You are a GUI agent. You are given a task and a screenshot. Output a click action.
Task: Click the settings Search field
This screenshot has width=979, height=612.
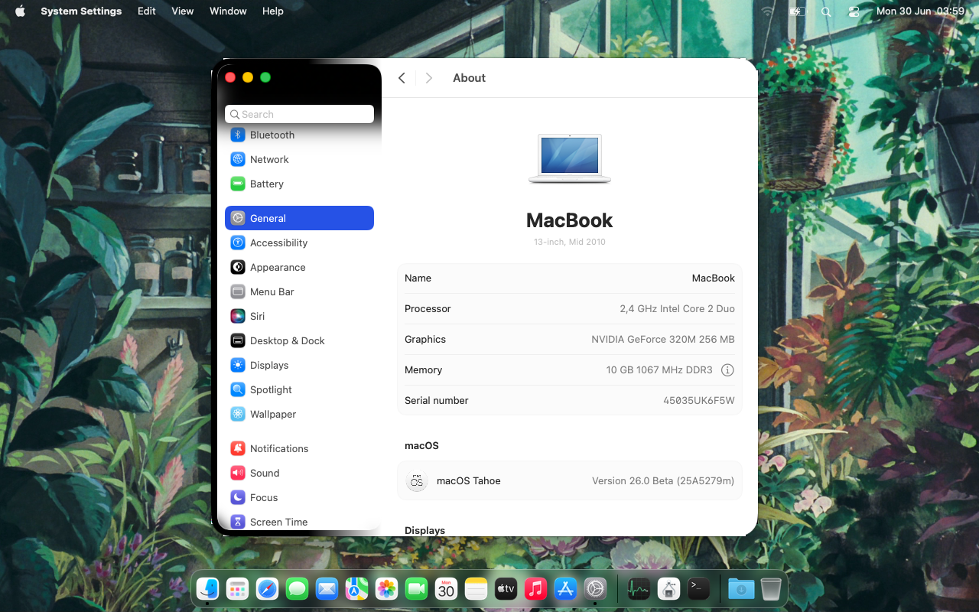(x=299, y=114)
